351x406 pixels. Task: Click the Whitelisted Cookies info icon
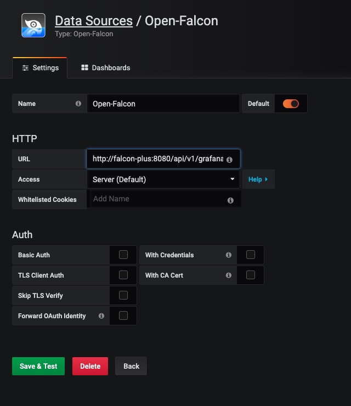[x=230, y=200]
